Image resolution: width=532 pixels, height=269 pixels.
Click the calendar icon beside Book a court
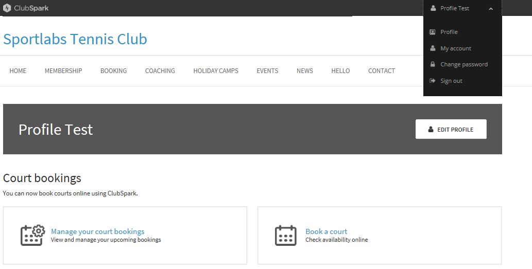(286, 236)
